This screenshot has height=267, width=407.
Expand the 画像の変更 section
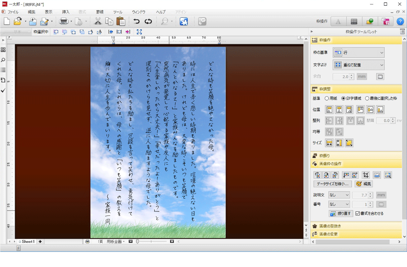(356, 234)
